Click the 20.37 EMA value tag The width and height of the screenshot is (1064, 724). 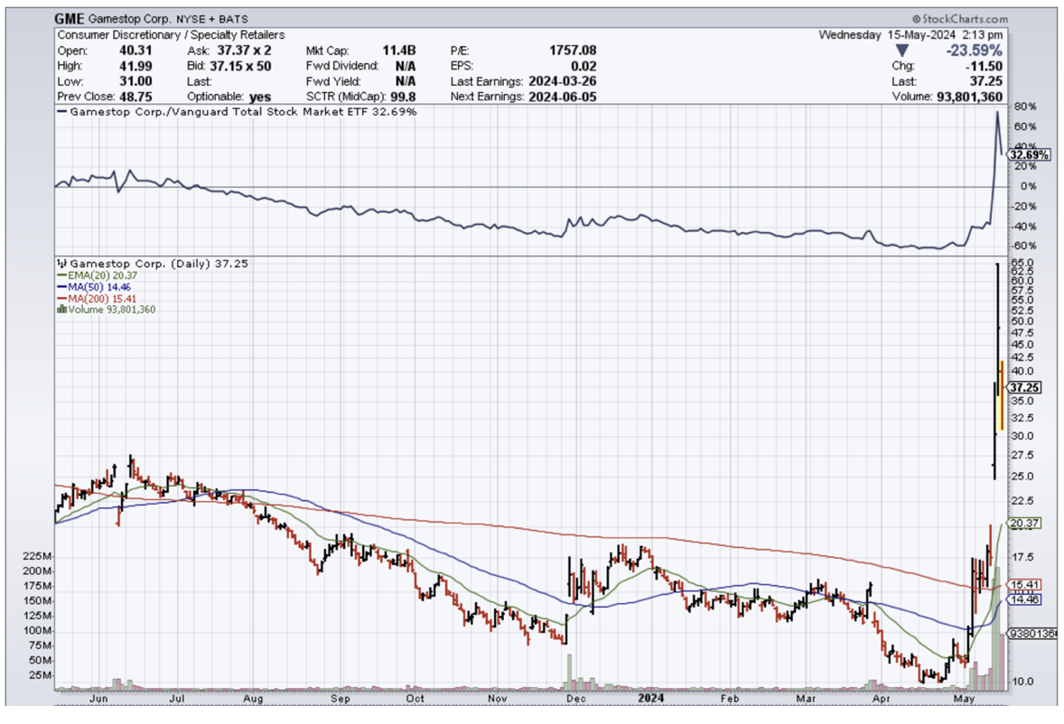click(x=1022, y=523)
